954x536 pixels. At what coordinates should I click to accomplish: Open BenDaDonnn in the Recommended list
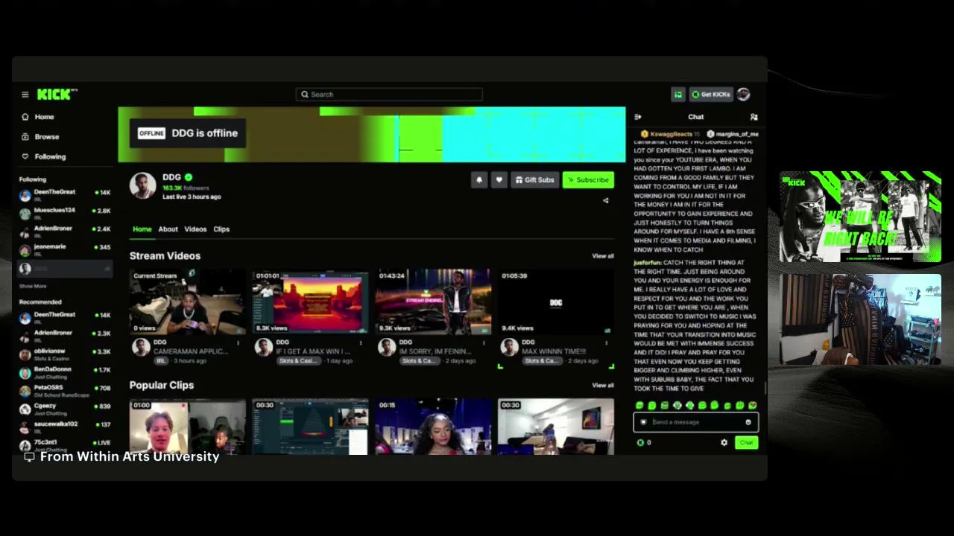(x=65, y=372)
